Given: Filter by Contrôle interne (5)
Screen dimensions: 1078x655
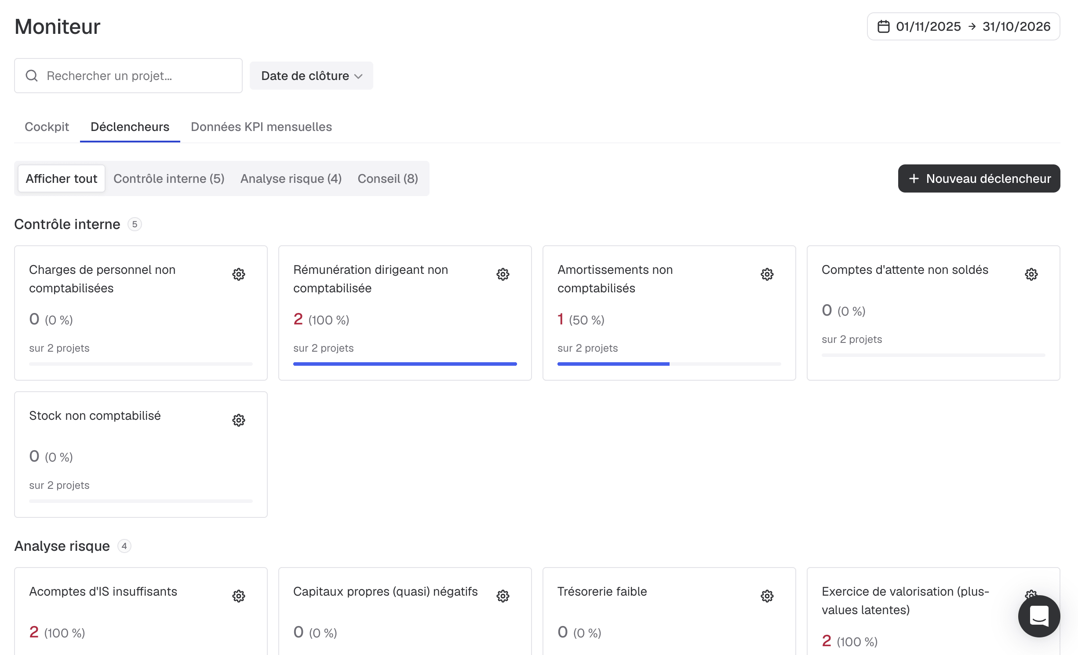Looking at the screenshot, I should 169,178.
